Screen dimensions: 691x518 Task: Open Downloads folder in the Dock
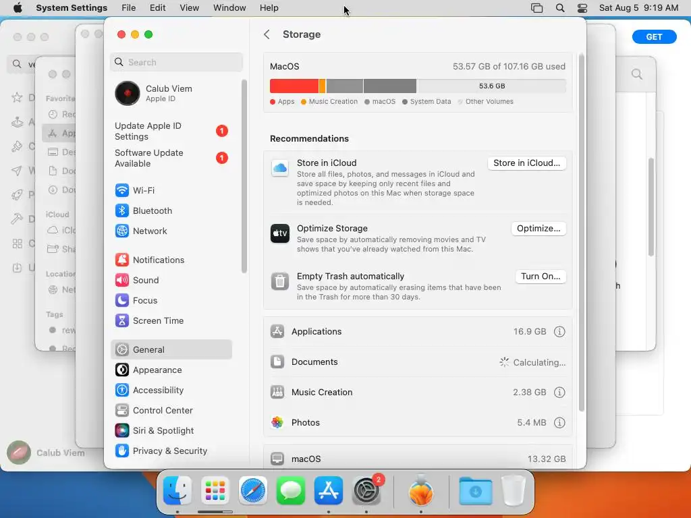click(476, 490)
